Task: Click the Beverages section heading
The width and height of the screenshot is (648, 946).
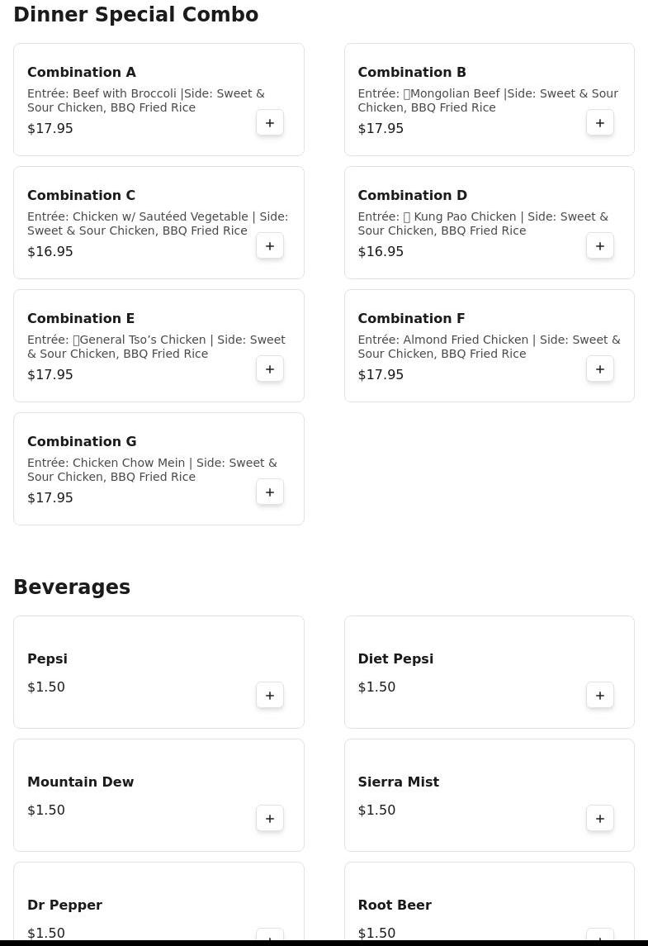Action: click(72, 587)
